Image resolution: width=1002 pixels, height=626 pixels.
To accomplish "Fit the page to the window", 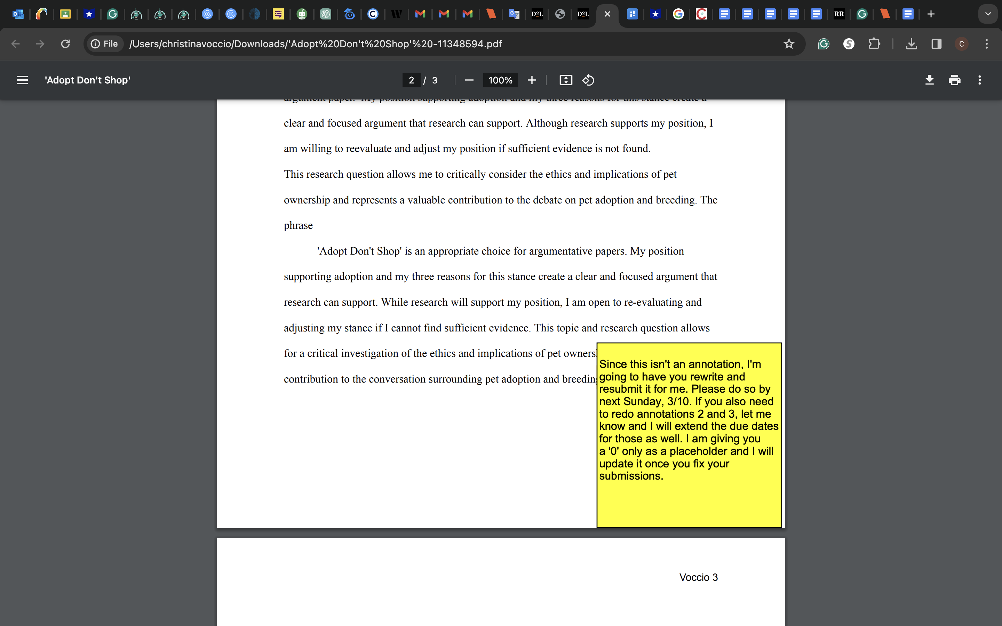I will pos(566,80).
